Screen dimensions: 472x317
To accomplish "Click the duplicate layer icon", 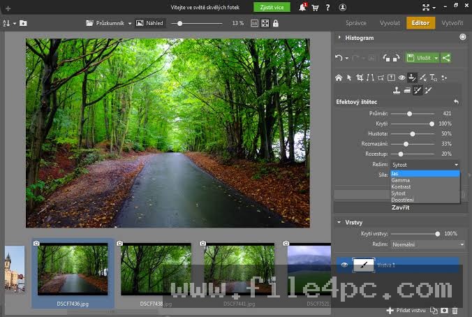I will (434, 310).
